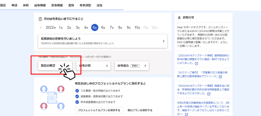This screenshot has width=261, height=116.
Task: Click プロフェッショナルプランを契約する button
Action: pos(99,110)
